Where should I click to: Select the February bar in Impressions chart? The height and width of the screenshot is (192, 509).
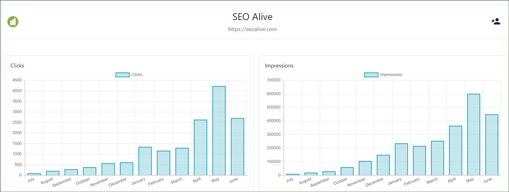[419, 161]
